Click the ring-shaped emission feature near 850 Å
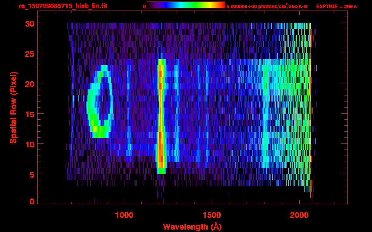372x232 pixels. tap(100, 101)
